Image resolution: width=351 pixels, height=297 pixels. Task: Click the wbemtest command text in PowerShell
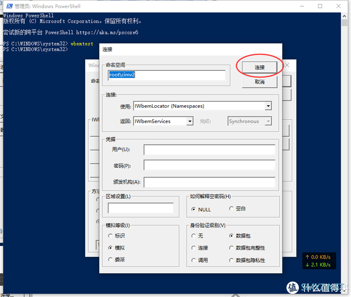(x=82, y=44)
